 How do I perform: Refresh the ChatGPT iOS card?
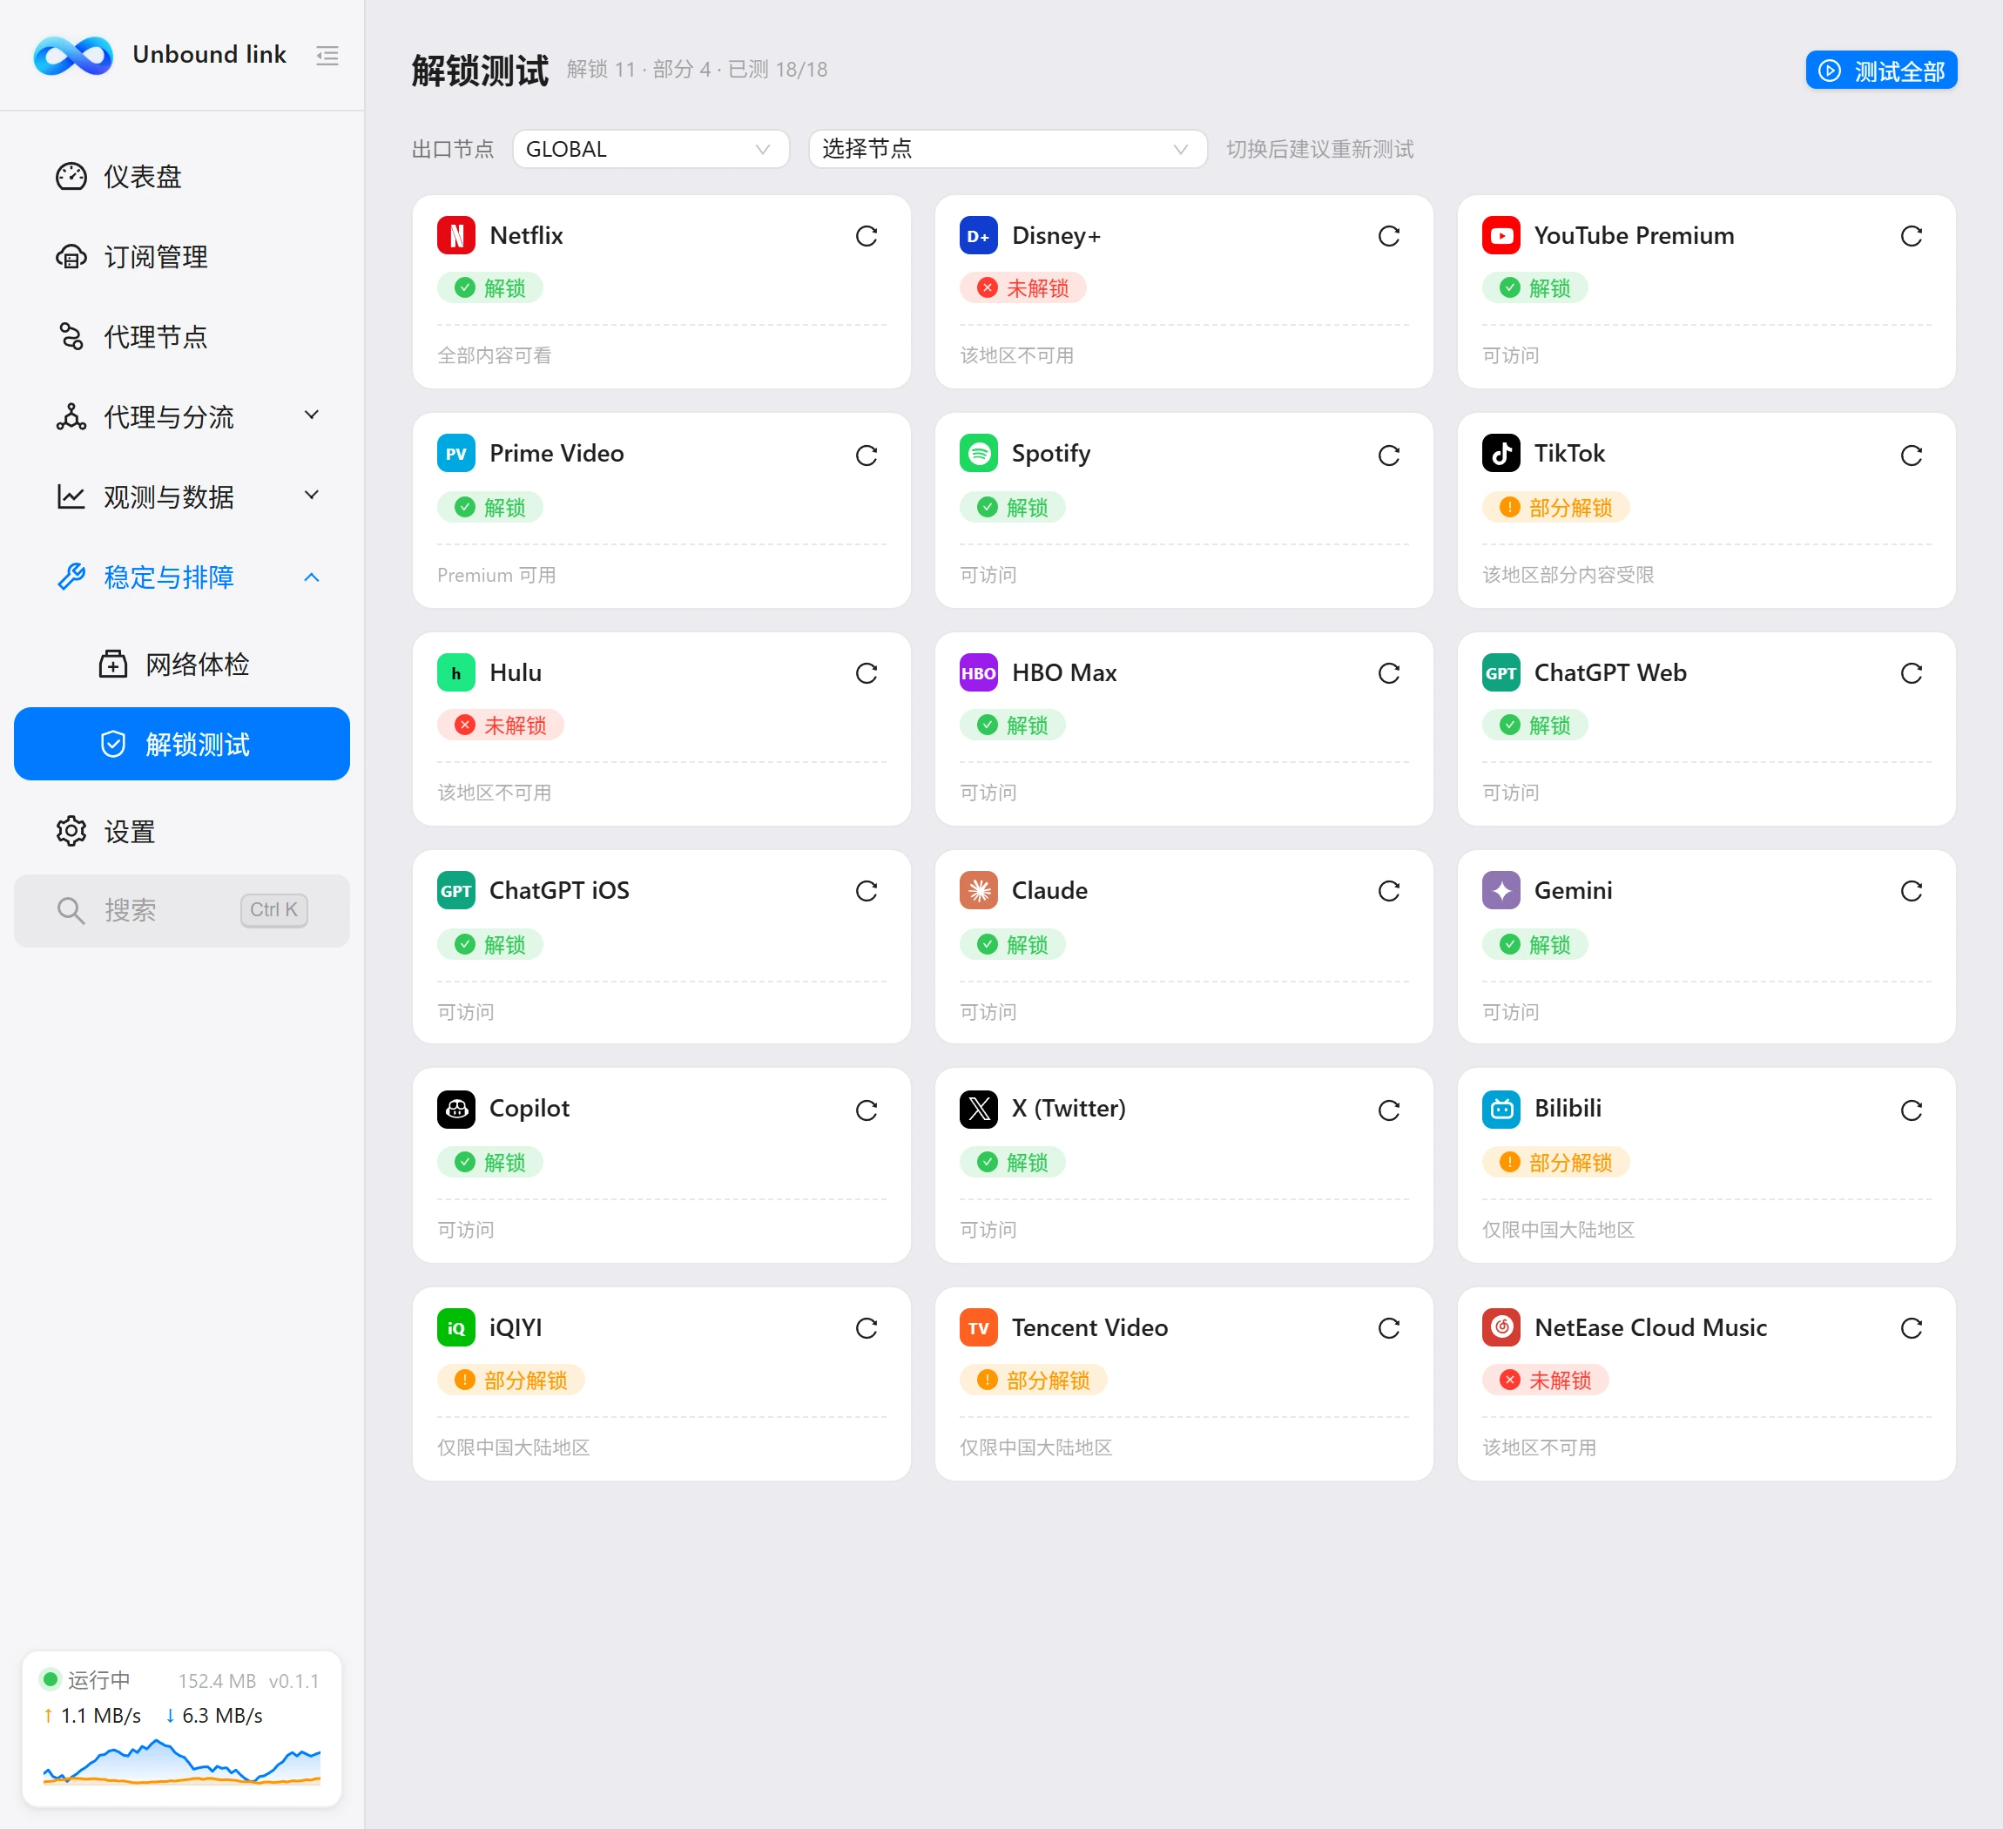point(867,891)
